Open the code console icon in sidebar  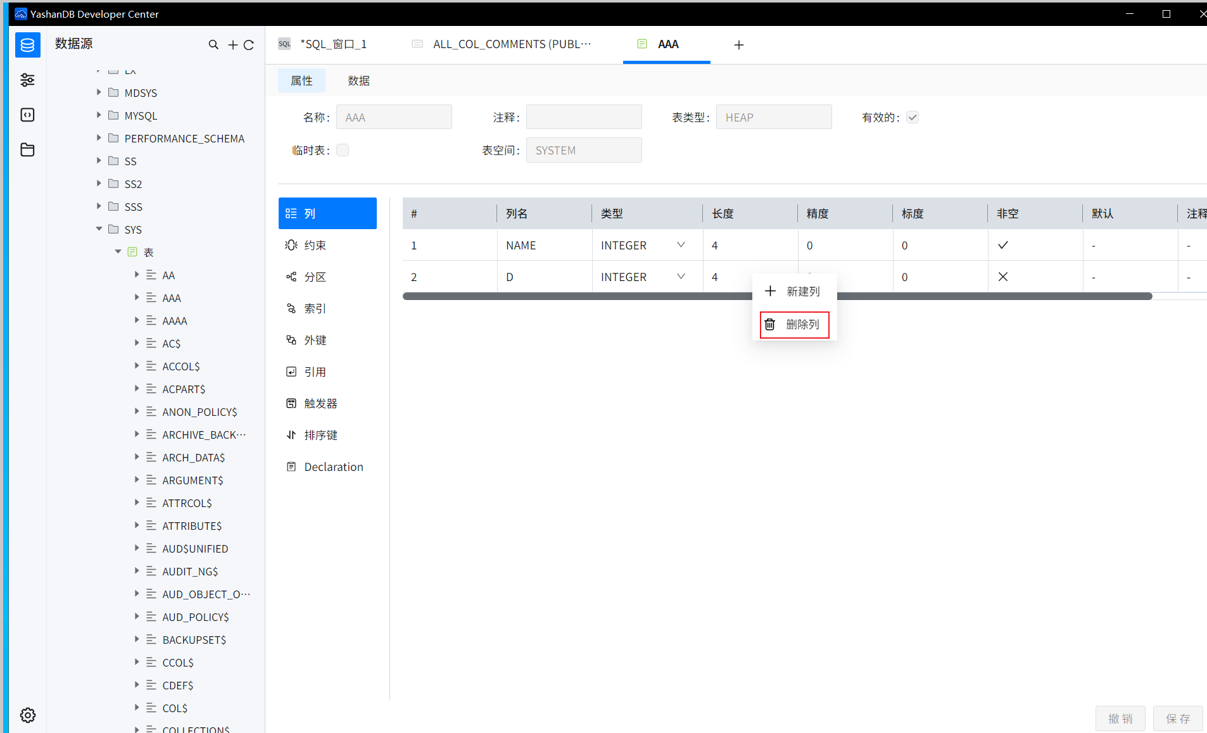(27, 115)
